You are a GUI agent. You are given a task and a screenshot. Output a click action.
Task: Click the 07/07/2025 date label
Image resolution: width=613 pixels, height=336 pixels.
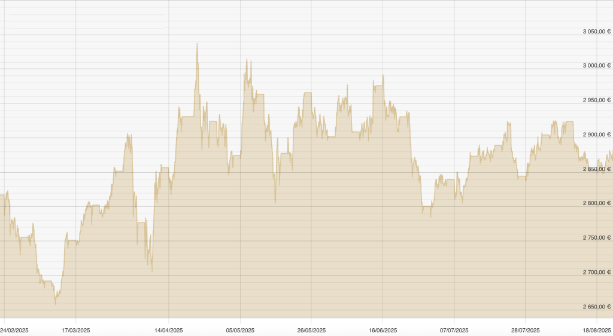click(454, 329)
